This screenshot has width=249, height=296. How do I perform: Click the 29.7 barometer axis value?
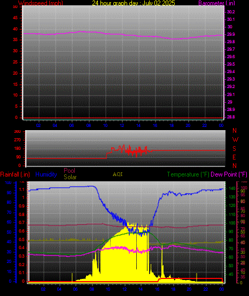coord(231,49)
